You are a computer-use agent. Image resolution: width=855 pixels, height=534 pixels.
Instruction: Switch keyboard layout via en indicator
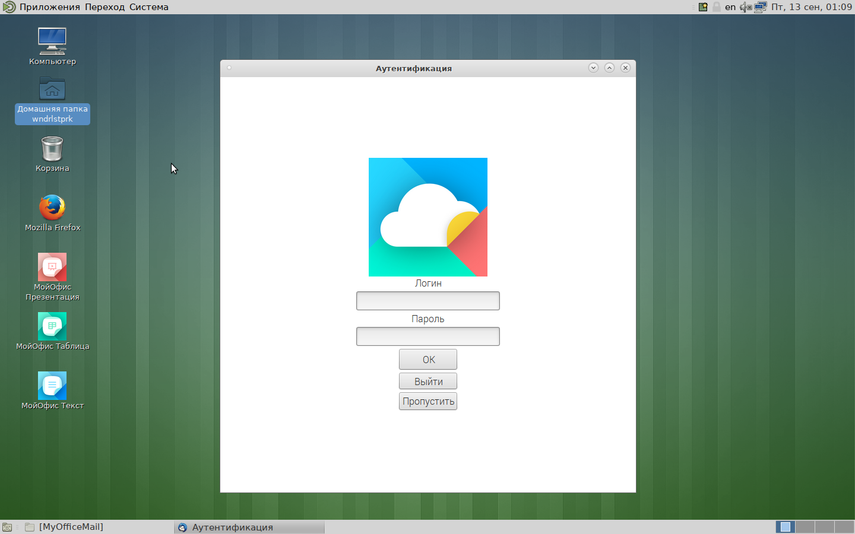(730, 7)
